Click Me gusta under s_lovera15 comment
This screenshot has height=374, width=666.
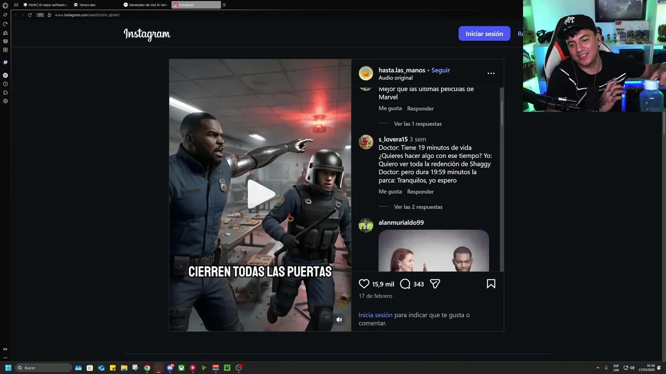coord(390,192)
